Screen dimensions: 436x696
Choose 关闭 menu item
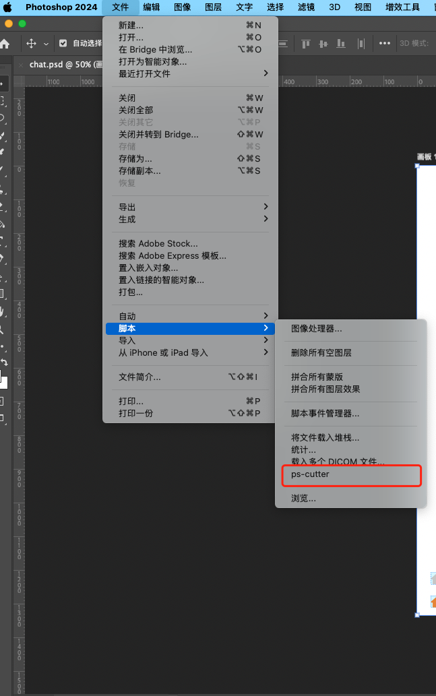pyautogui.click(x=190, y=98)
